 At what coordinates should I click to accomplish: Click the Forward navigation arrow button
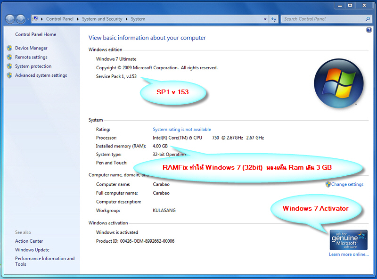pos(21,19)
